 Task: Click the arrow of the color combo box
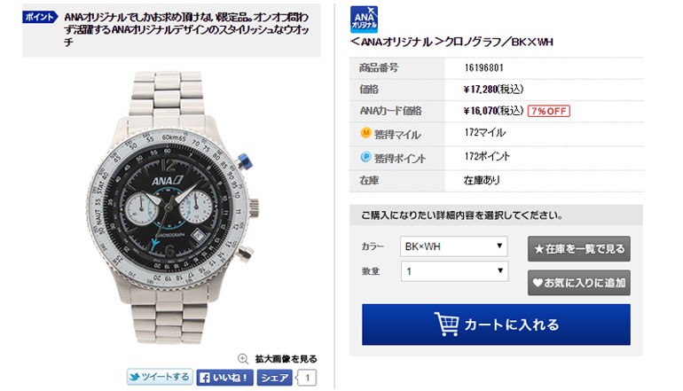(499, 246)
